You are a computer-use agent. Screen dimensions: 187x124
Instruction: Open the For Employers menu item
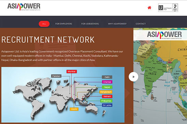(63, 24)
